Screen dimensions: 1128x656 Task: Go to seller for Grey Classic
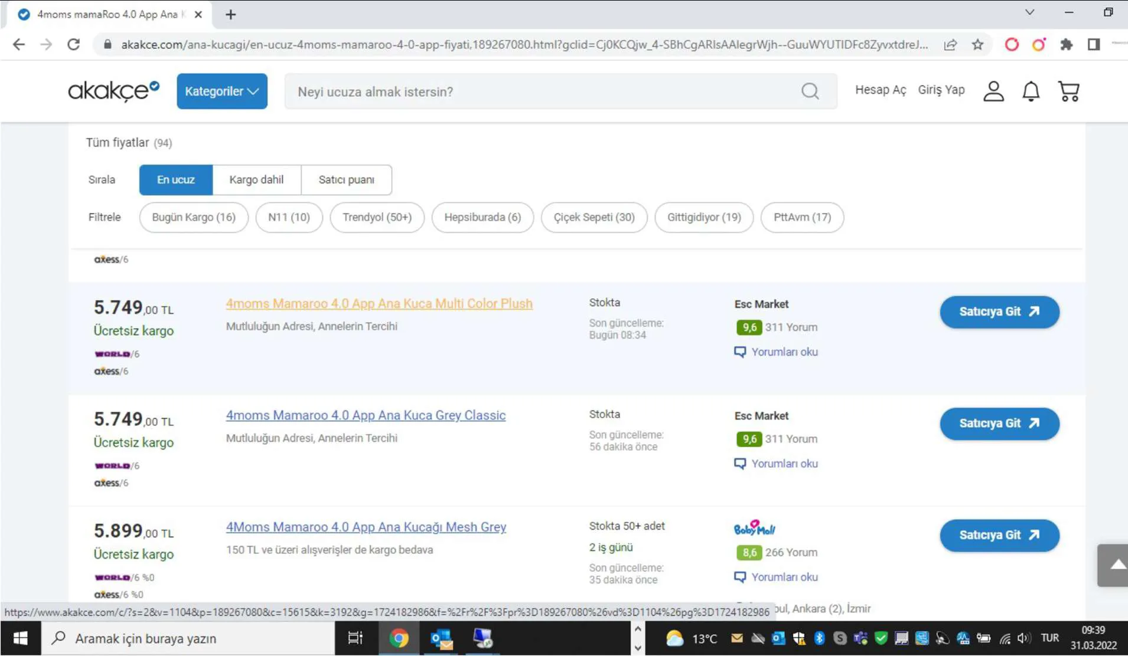coord(999,424)
